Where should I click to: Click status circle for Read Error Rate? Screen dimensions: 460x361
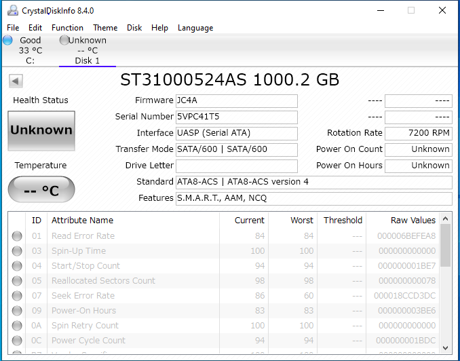(x=17, y=236)
